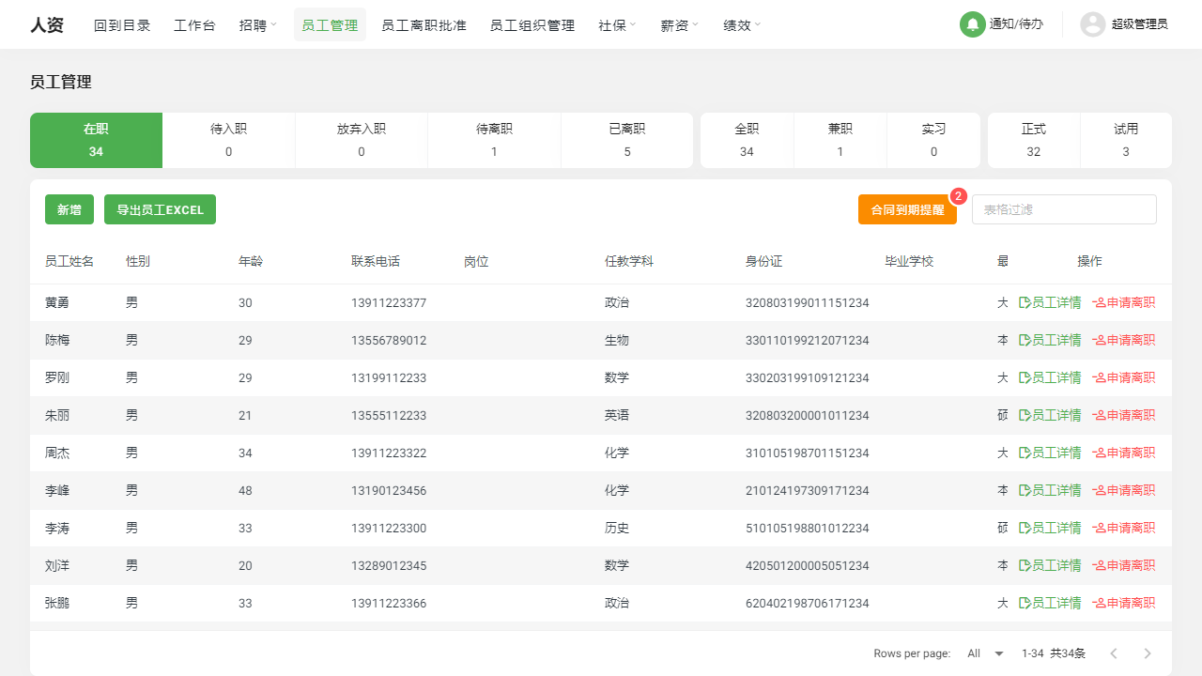Viewport: 1202px width, 676px height.
Task: Select the 试用 status filter
Action: 1125,140
